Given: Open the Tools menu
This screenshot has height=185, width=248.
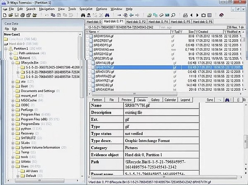Looking at the screenshot, I should pos(72,9).
